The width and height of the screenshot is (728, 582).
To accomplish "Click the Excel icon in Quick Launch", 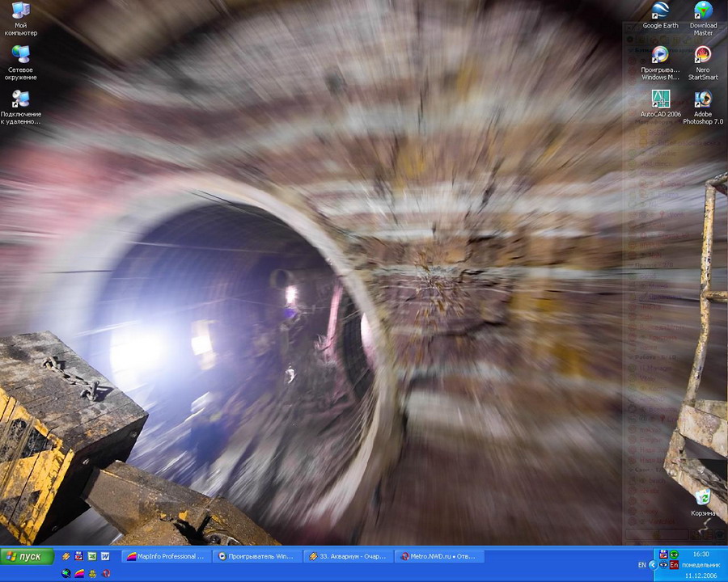I will tap(92, 556).
